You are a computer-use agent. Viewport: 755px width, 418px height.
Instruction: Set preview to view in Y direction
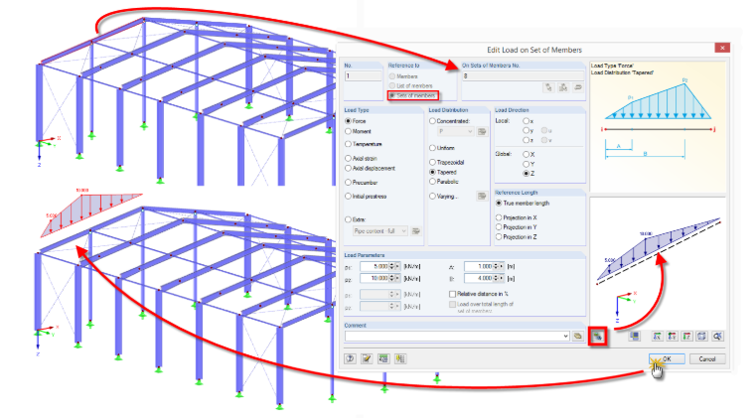pos(673,337)
